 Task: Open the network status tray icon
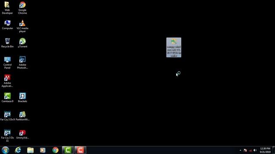click(x=250, y=150)
